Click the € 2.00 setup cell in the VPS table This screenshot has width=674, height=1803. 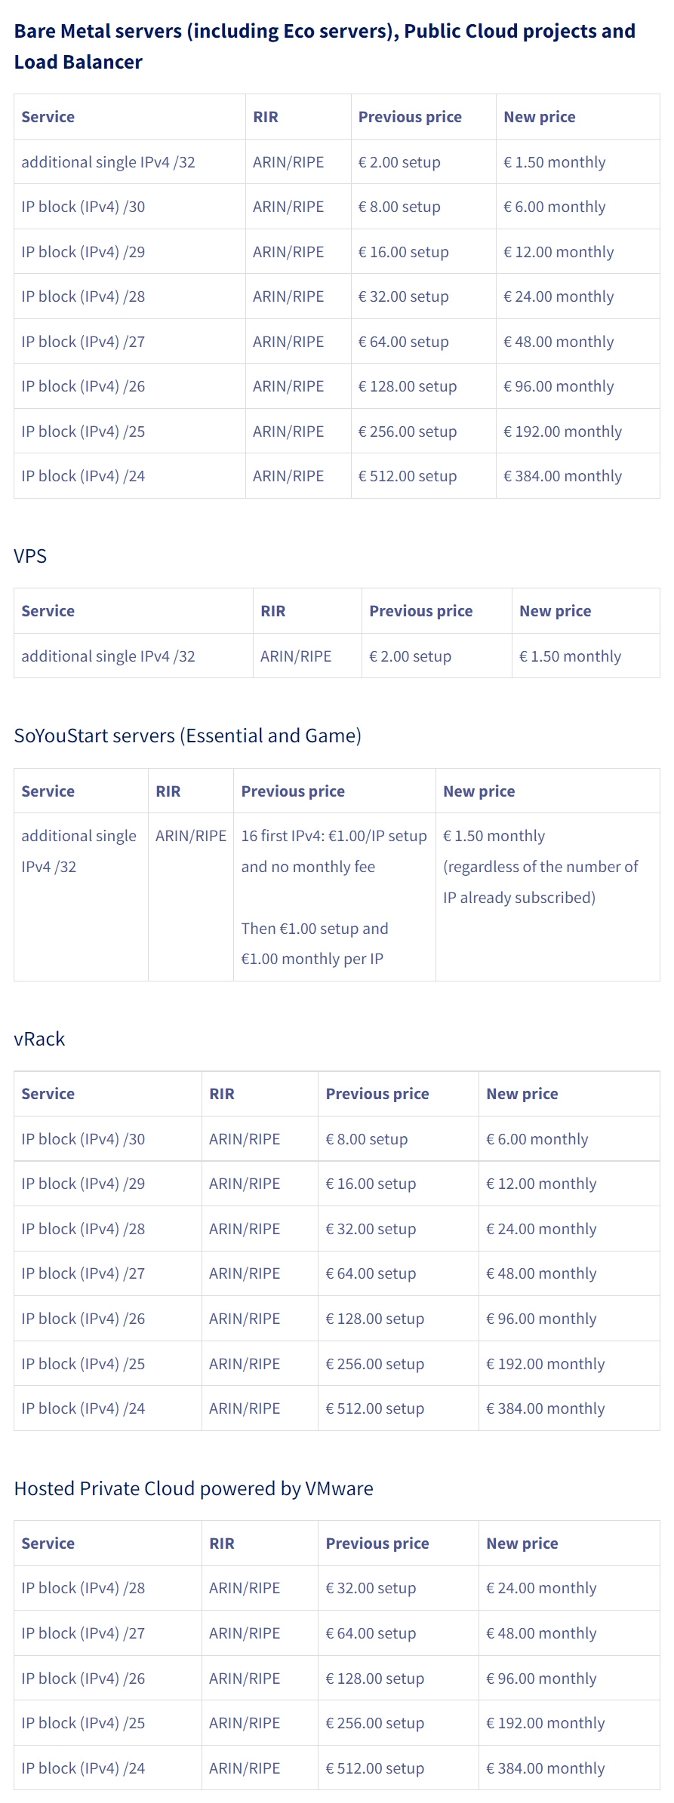pos(411,656)
